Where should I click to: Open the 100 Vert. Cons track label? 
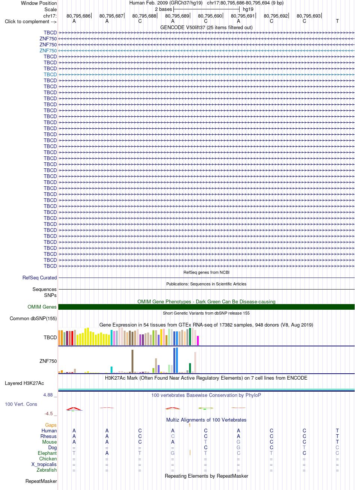click(21, 404)
